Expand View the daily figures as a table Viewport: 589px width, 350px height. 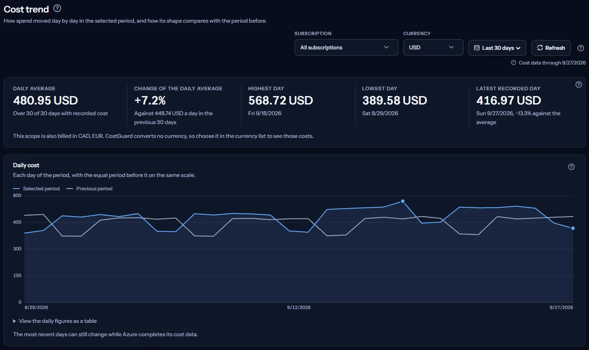(x=55, y=321)
